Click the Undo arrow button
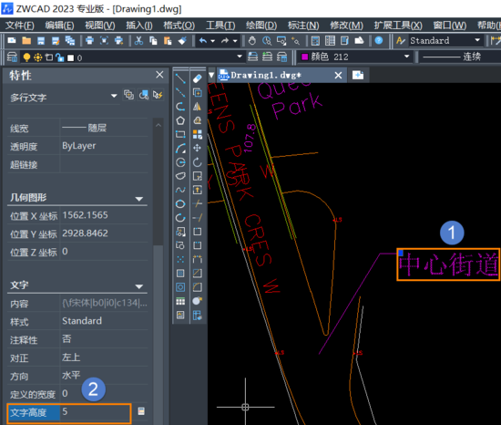501x425 pixels. click(203, 41)
